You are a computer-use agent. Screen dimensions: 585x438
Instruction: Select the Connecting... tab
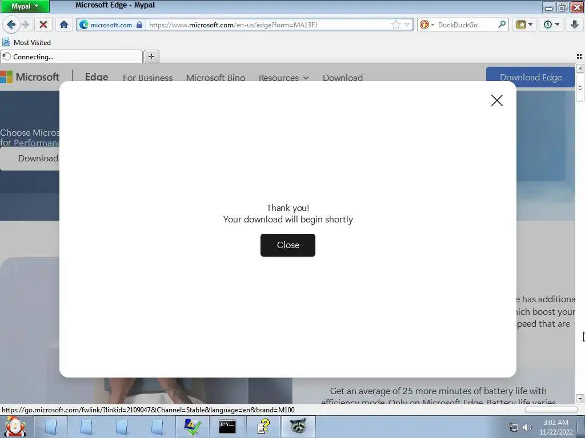71,56
